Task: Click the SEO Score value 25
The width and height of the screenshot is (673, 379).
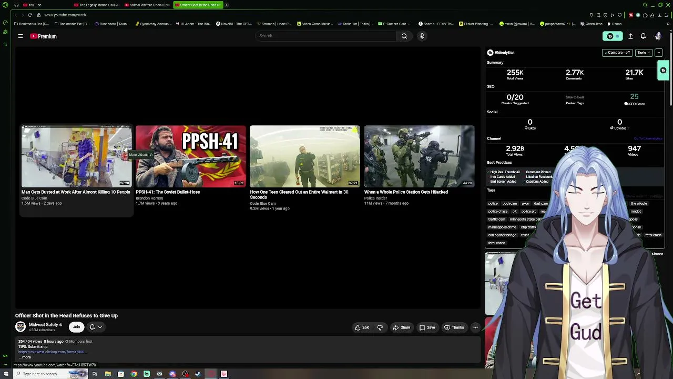Action: pyautogui.click(x=634, y=97)
